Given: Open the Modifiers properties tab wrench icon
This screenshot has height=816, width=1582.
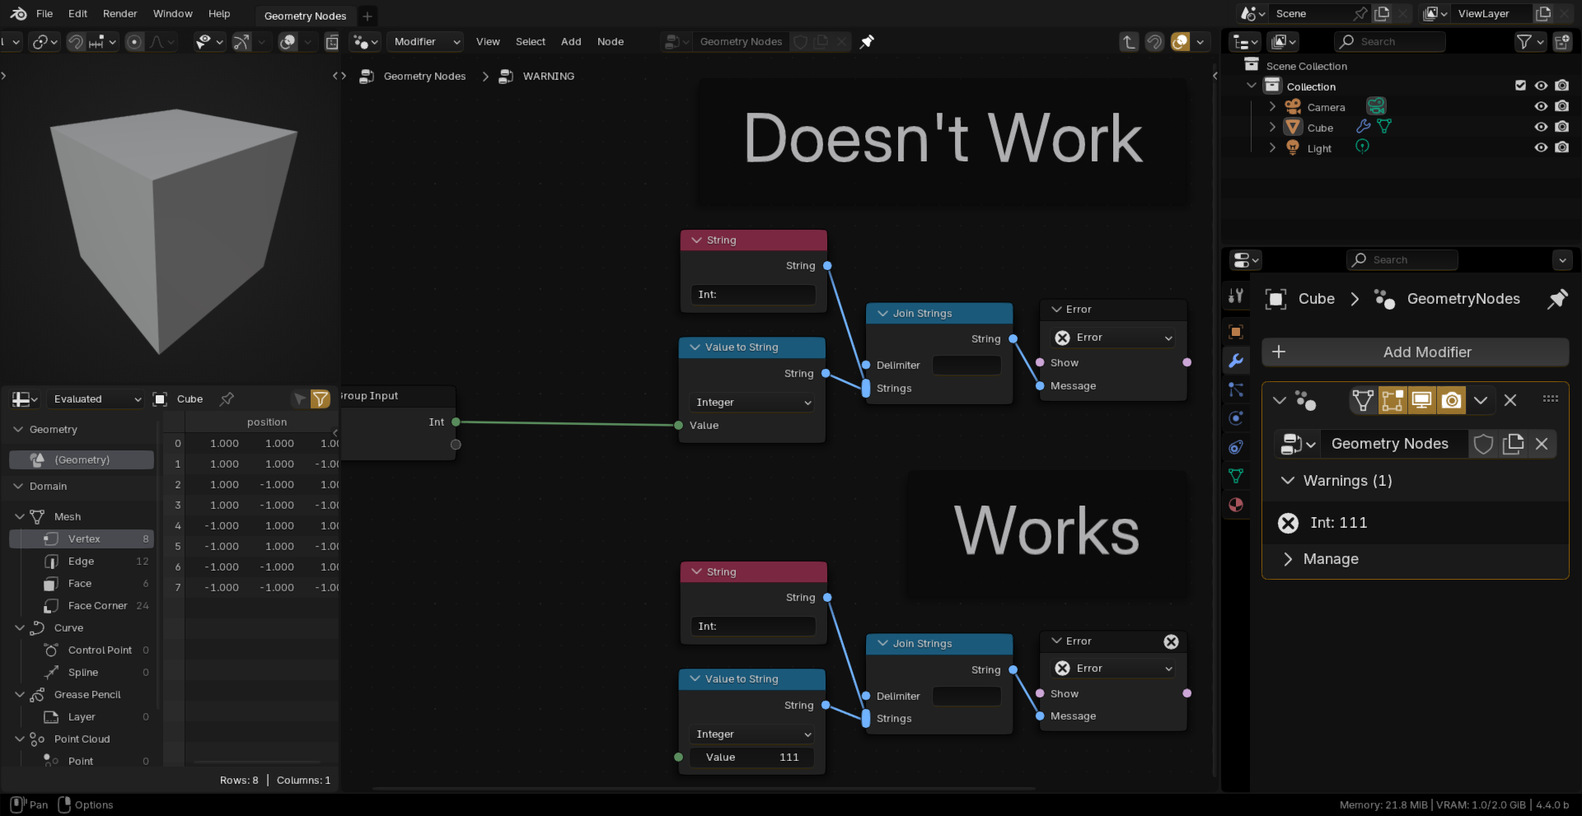Looking at the screenshot, I should tap(1236, 361).
